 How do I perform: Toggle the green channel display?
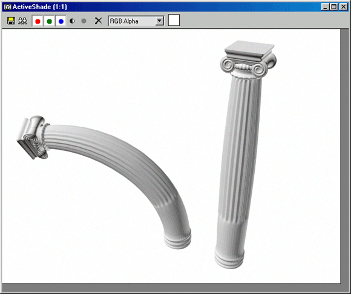(50, 21)
